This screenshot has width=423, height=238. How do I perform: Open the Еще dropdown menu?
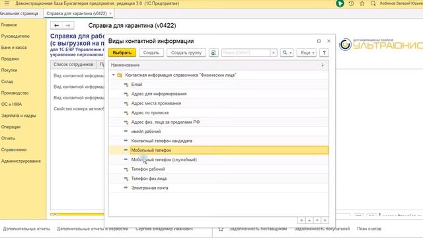(x=307, y=53)
